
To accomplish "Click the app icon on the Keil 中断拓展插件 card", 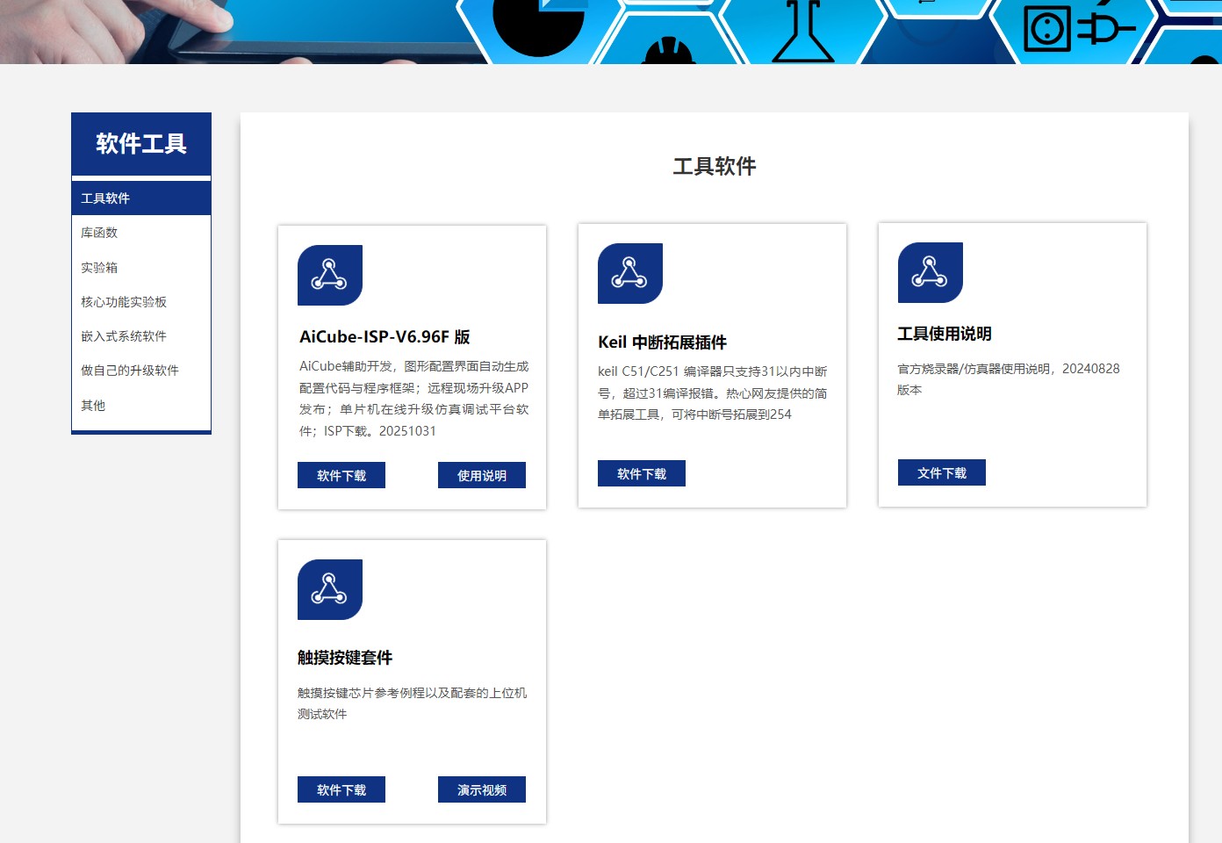I will 629,273.
